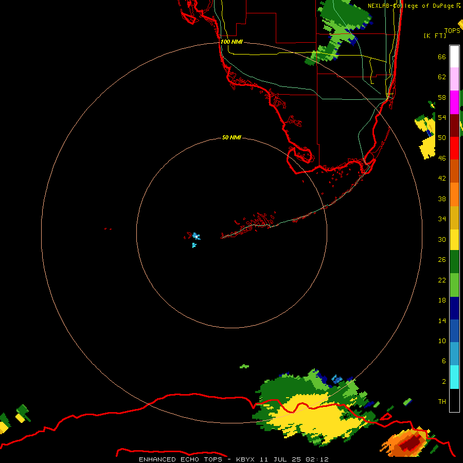Click the '42' legend value

[x=442, y=178]
